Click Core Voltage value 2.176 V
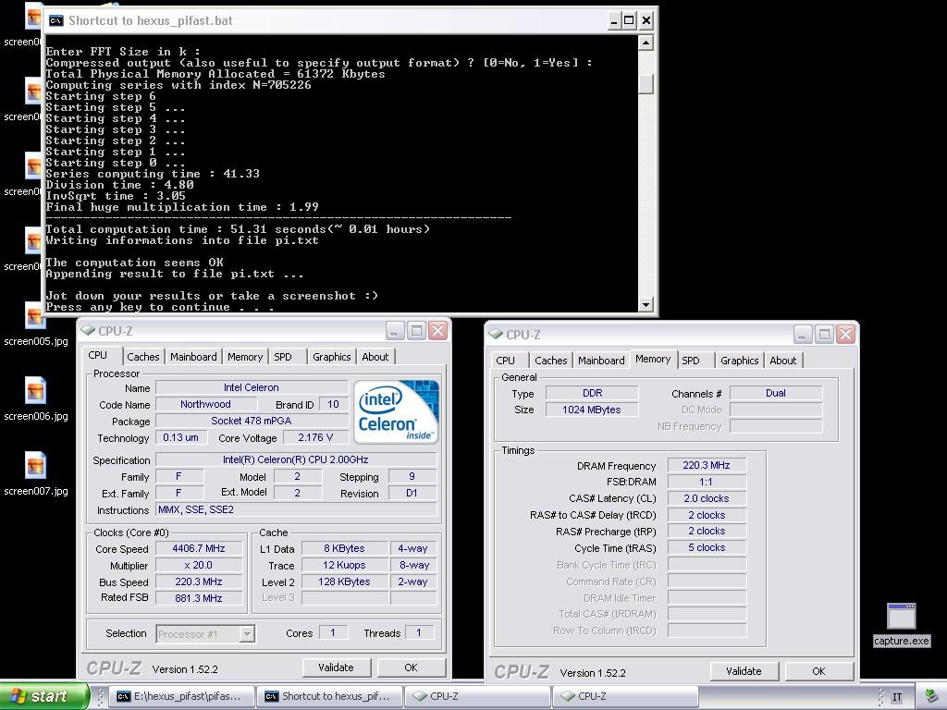The width and height of the screenshot is (947, 710). [x=315, y=437]
